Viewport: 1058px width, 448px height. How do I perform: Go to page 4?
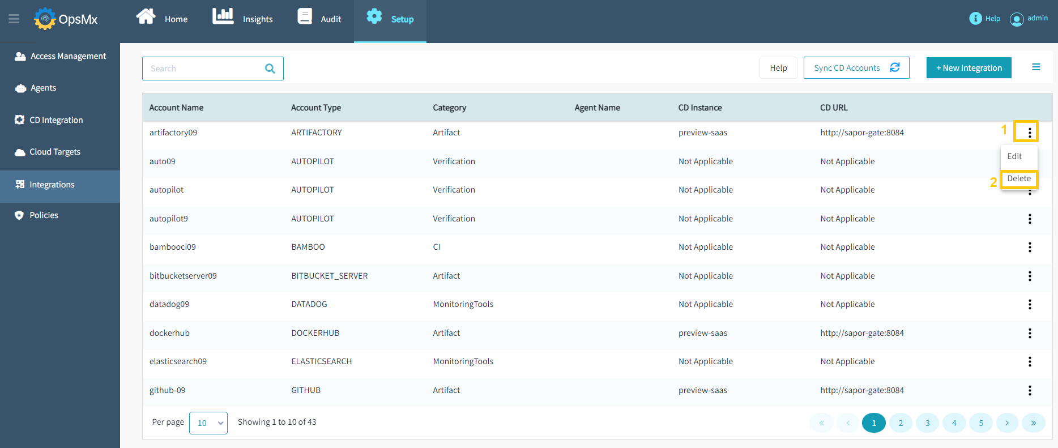click(x=954, y=423)
